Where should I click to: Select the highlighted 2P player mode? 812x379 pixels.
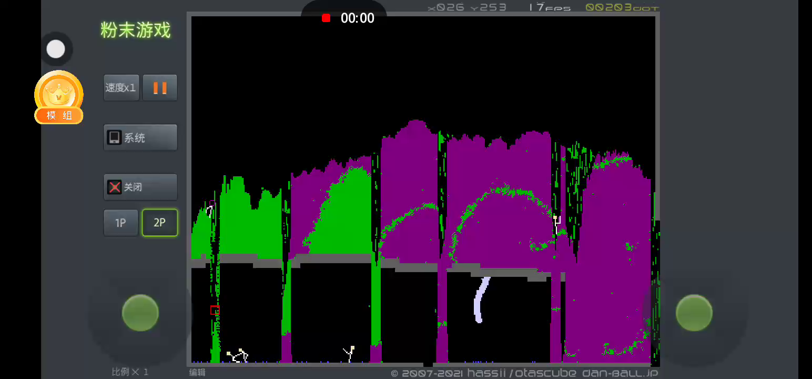[x=159, y=223]
